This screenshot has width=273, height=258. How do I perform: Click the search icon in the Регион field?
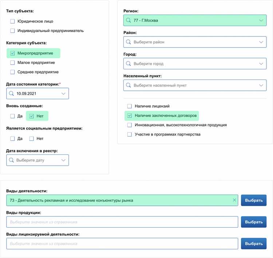tap(128, 20)
